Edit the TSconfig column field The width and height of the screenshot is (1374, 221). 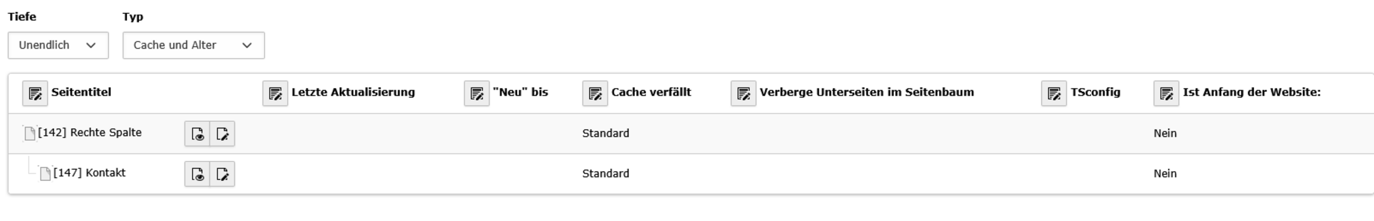[x=1054, y=93]
